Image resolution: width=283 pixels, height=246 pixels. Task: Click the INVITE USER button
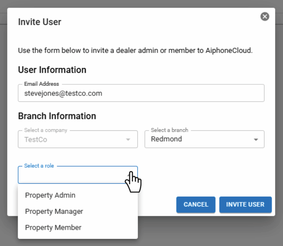(x=245, y=204)
